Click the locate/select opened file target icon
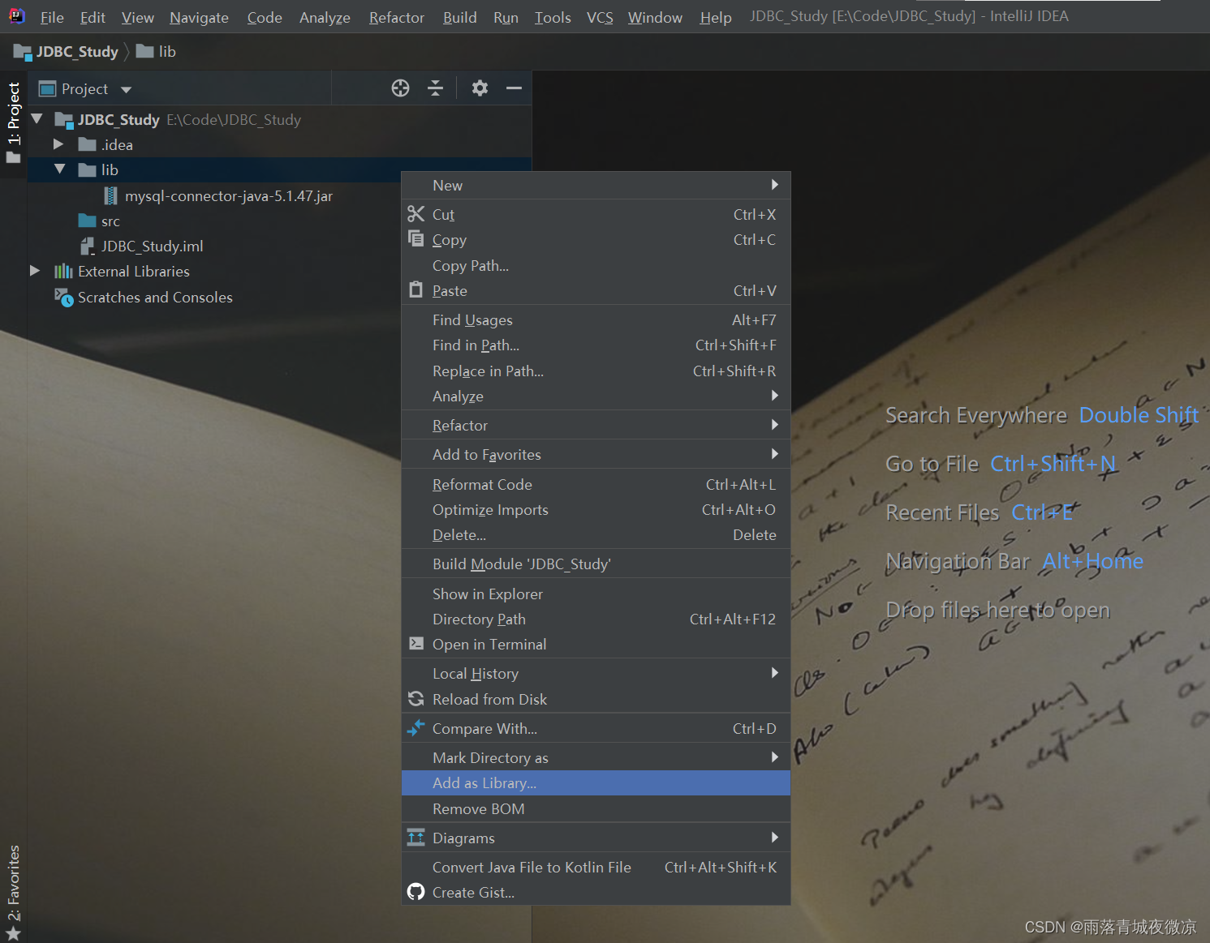Screen dimensions: 1210x943 400,88
